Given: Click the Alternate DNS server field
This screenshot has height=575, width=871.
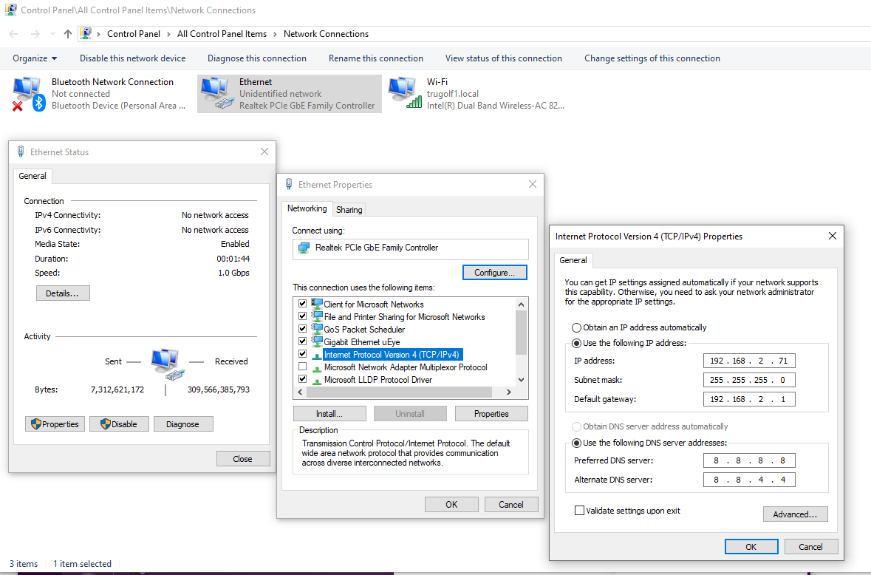Looking at the screenshot, I should [x=749, y=480].
